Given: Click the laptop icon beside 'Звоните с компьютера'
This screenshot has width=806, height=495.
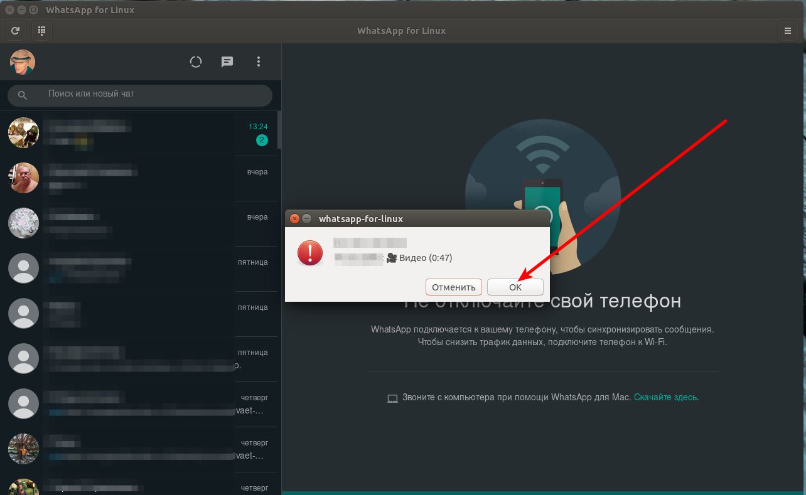Looking at the screenshot, I should pos(393,398).
